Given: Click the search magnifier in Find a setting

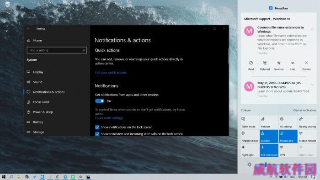Looking at the screenshot, I should 84,50.
